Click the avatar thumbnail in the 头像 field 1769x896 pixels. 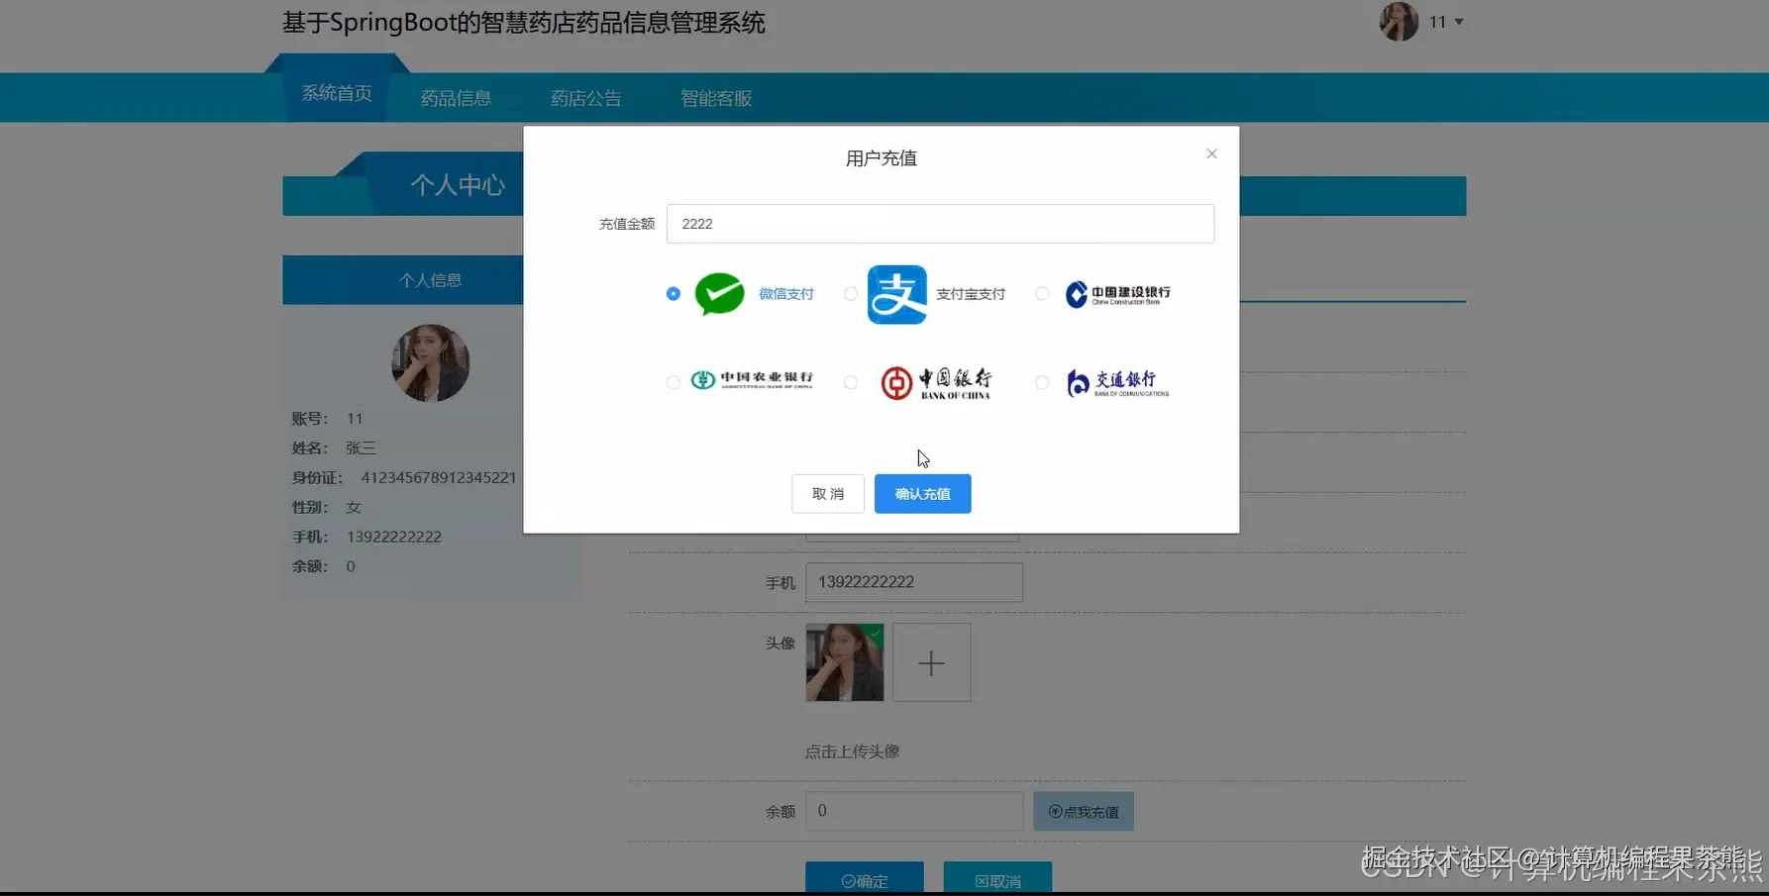click(843, 661)
